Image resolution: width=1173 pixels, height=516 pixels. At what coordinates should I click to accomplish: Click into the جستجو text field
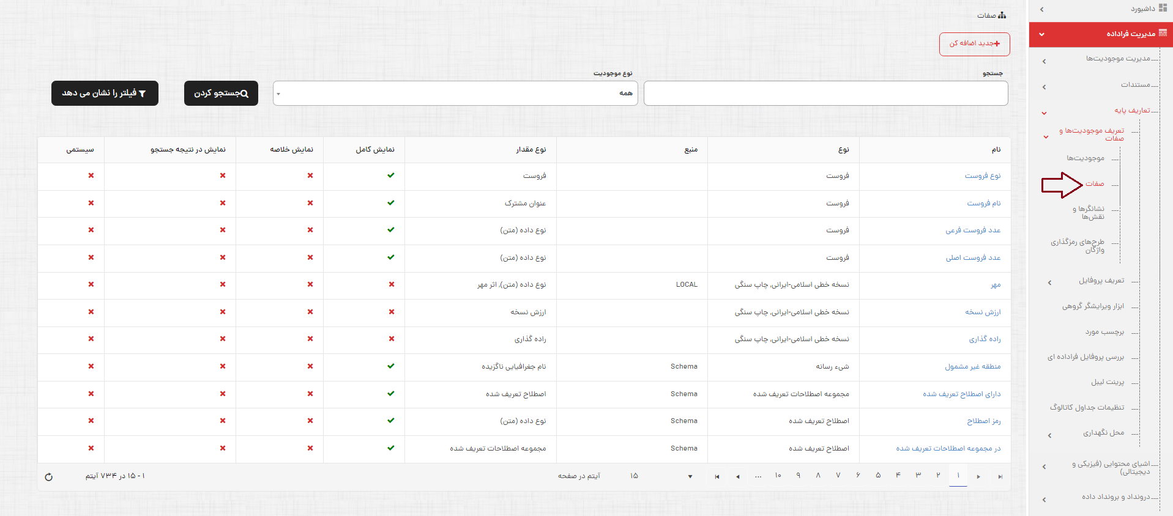[x=825, y=94]
